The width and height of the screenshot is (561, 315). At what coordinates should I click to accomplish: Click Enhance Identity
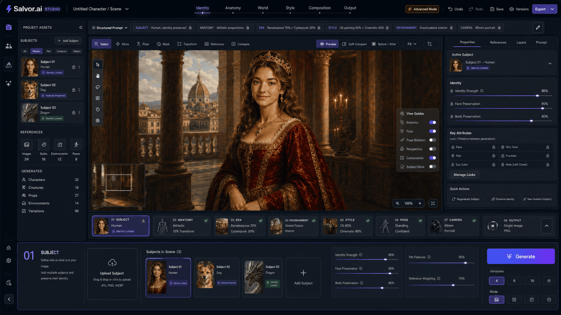pyautogui.click(x=503, y=199)
